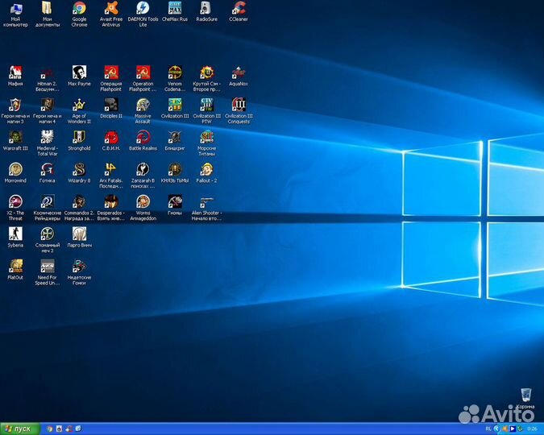Select the Wizardry 8 icon
This screenshot has width=544, height=435.
(x=79, y=173)
